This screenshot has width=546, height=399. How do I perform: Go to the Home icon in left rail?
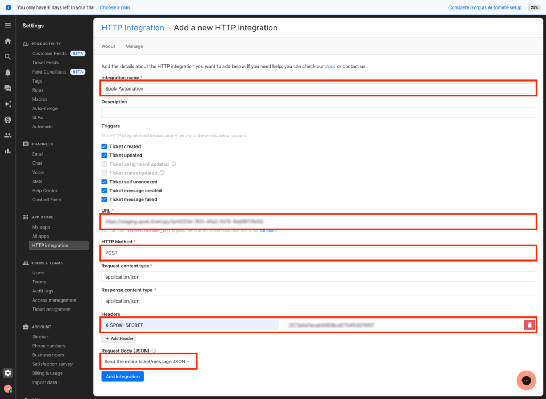pyautogui.click(x=7, y=41)
